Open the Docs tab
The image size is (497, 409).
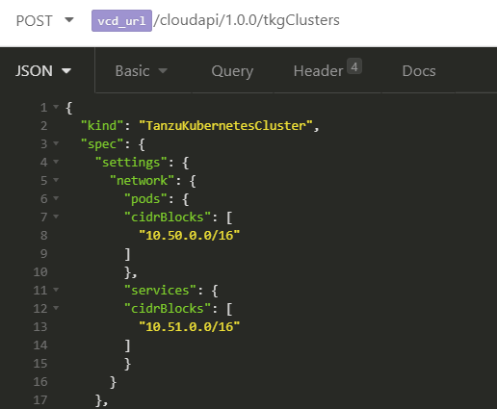(x=419, y=71)
